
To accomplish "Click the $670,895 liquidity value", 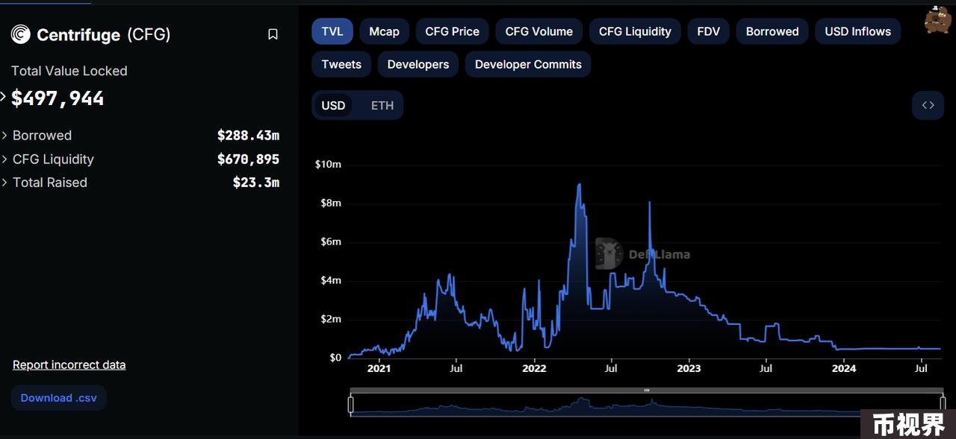I will pos(248,160).
